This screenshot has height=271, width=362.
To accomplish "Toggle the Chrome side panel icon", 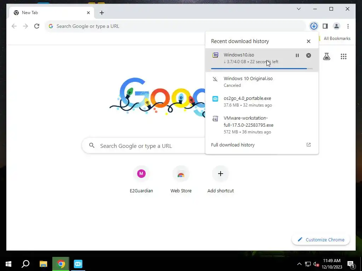I will point(325,26).
